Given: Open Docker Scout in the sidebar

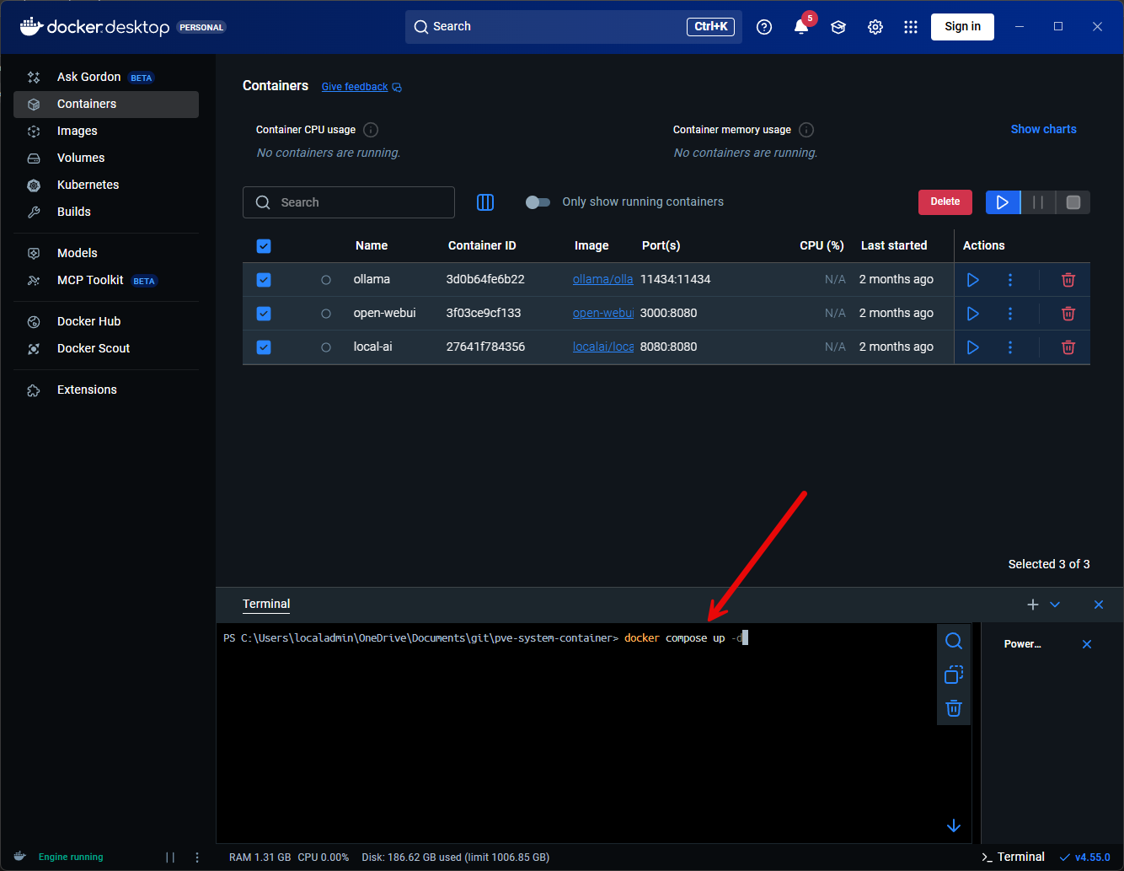Looking at the screenshot, I should (x=106, y=349).
